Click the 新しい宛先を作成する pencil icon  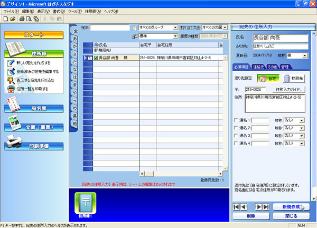pyautogui.click(x=11, y=63)
